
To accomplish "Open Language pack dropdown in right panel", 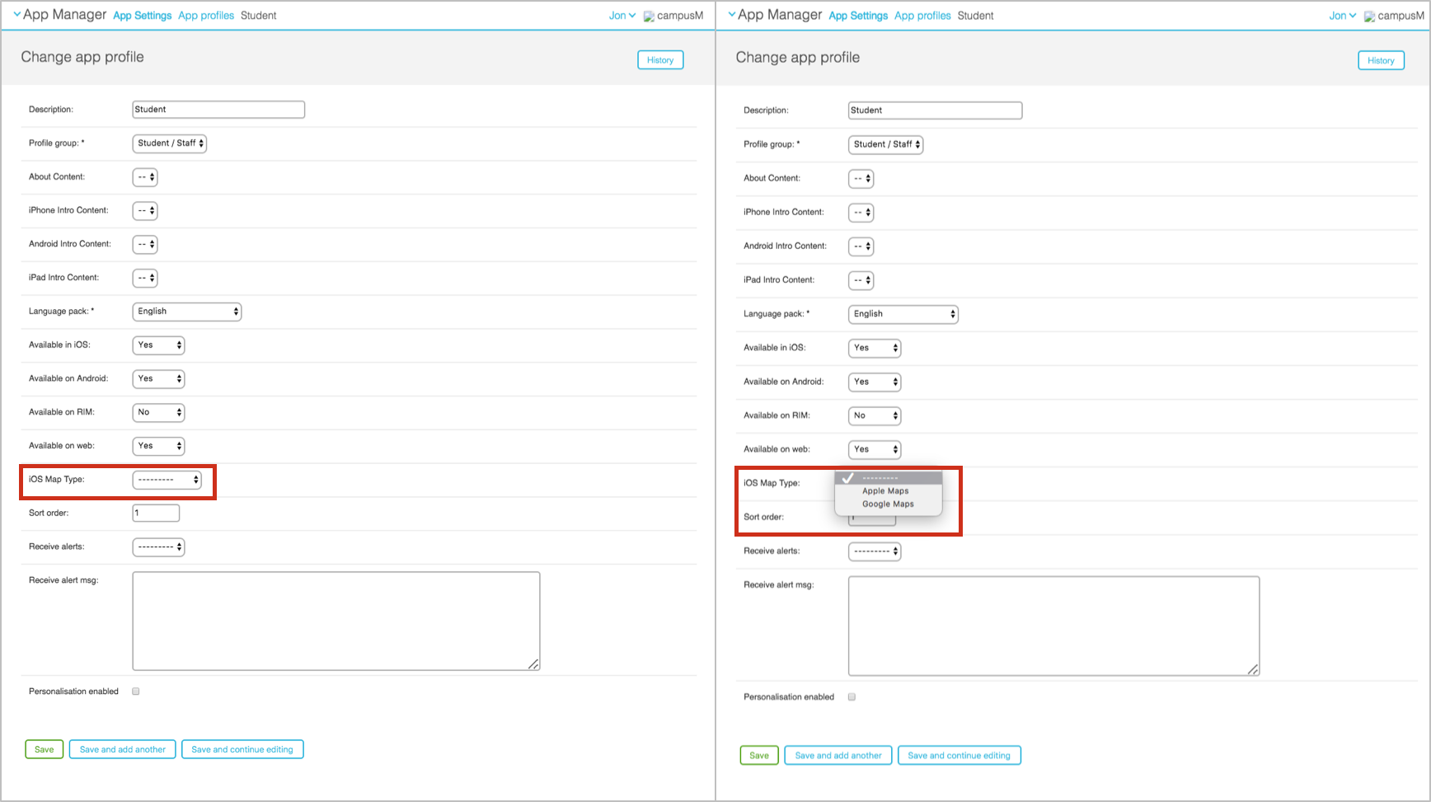I will pos(903,314).
